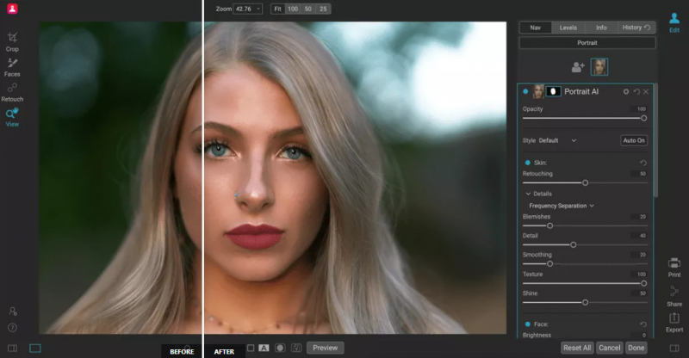Click the Export icon
The image size is (689, 358).
coord(674,321)
